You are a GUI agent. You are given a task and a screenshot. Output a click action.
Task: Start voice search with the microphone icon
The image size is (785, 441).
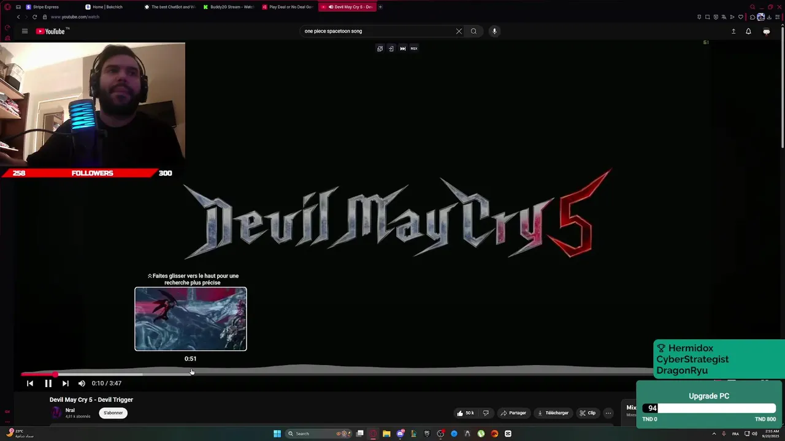point(494,31)
